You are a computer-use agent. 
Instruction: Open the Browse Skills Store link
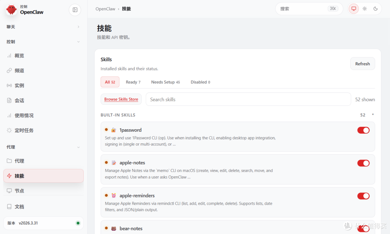pos(121,99)
